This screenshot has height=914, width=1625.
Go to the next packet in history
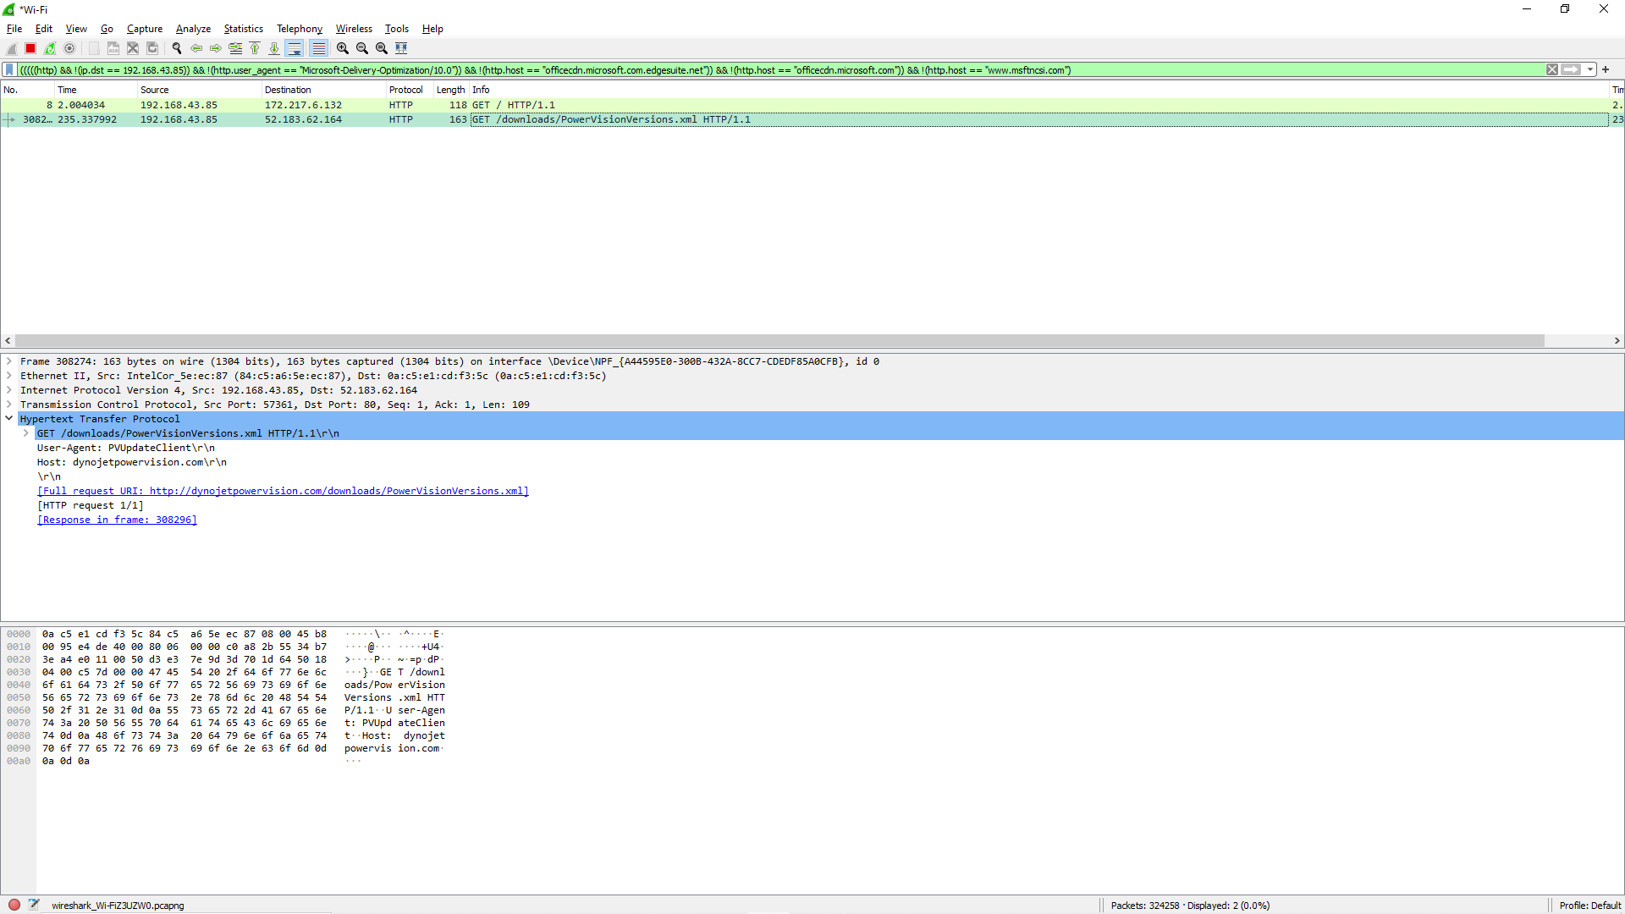pyautogui.click(x=216, y=48)
